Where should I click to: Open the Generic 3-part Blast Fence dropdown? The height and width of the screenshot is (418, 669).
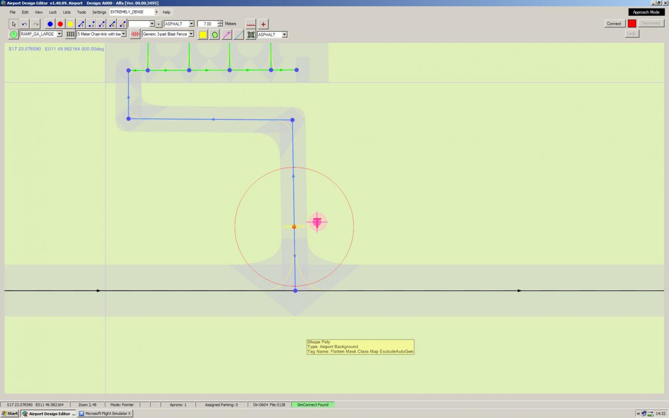coord(191,34)
